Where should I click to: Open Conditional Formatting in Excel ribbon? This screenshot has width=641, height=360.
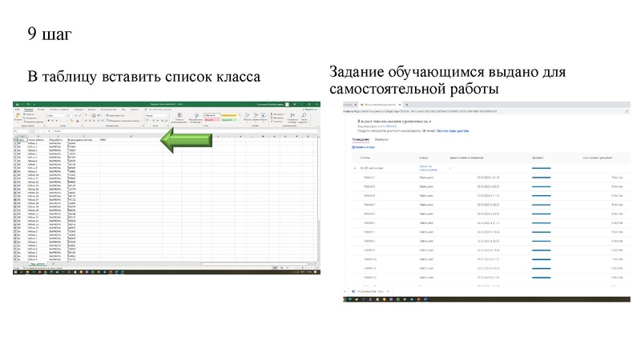178,117
